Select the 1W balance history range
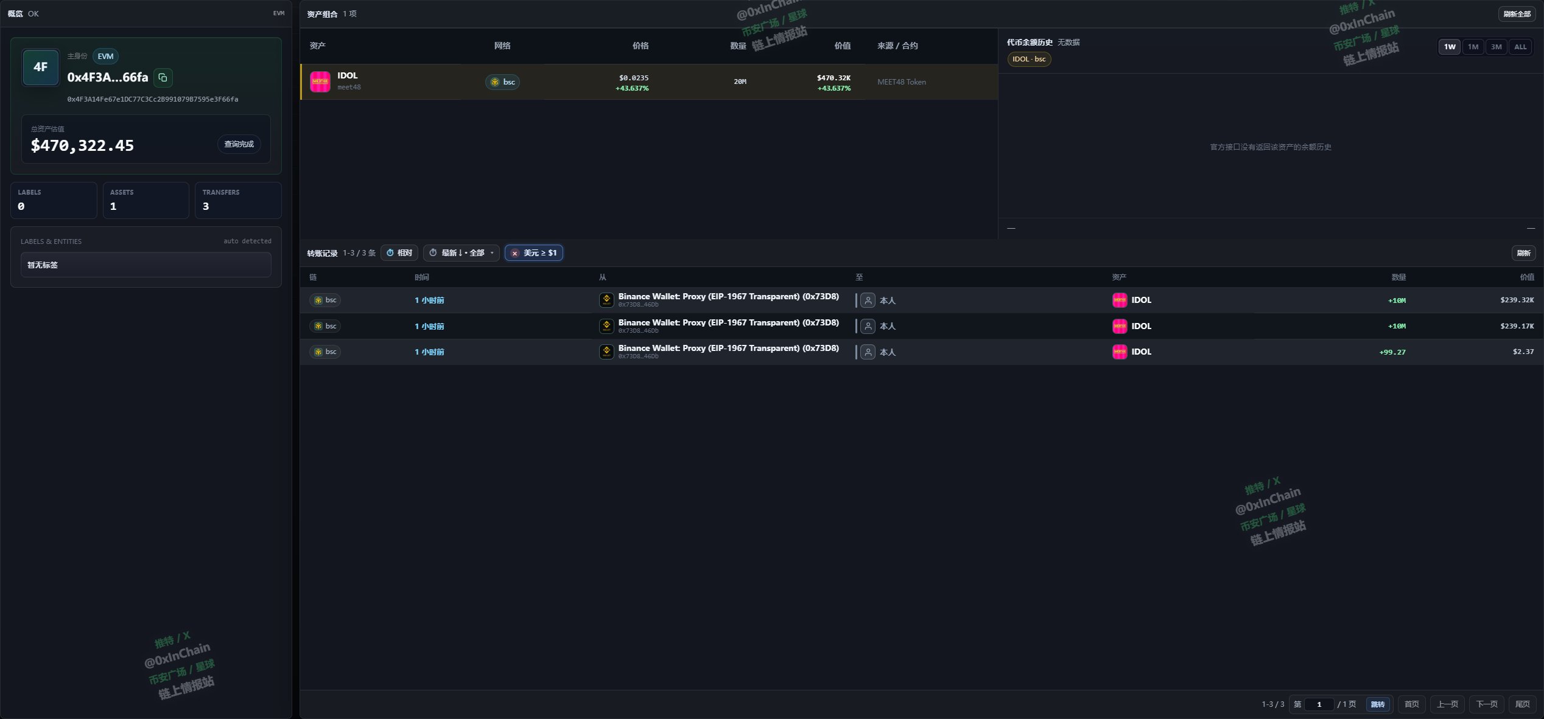This screenshot has height=719, width=1544. tap(1450, 47)
